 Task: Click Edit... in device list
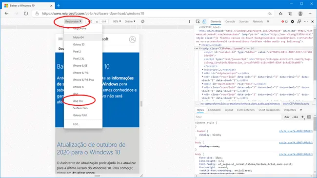point(83,124)
